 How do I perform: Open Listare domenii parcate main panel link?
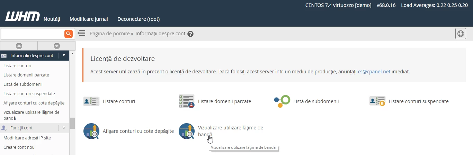coord(224,101)
